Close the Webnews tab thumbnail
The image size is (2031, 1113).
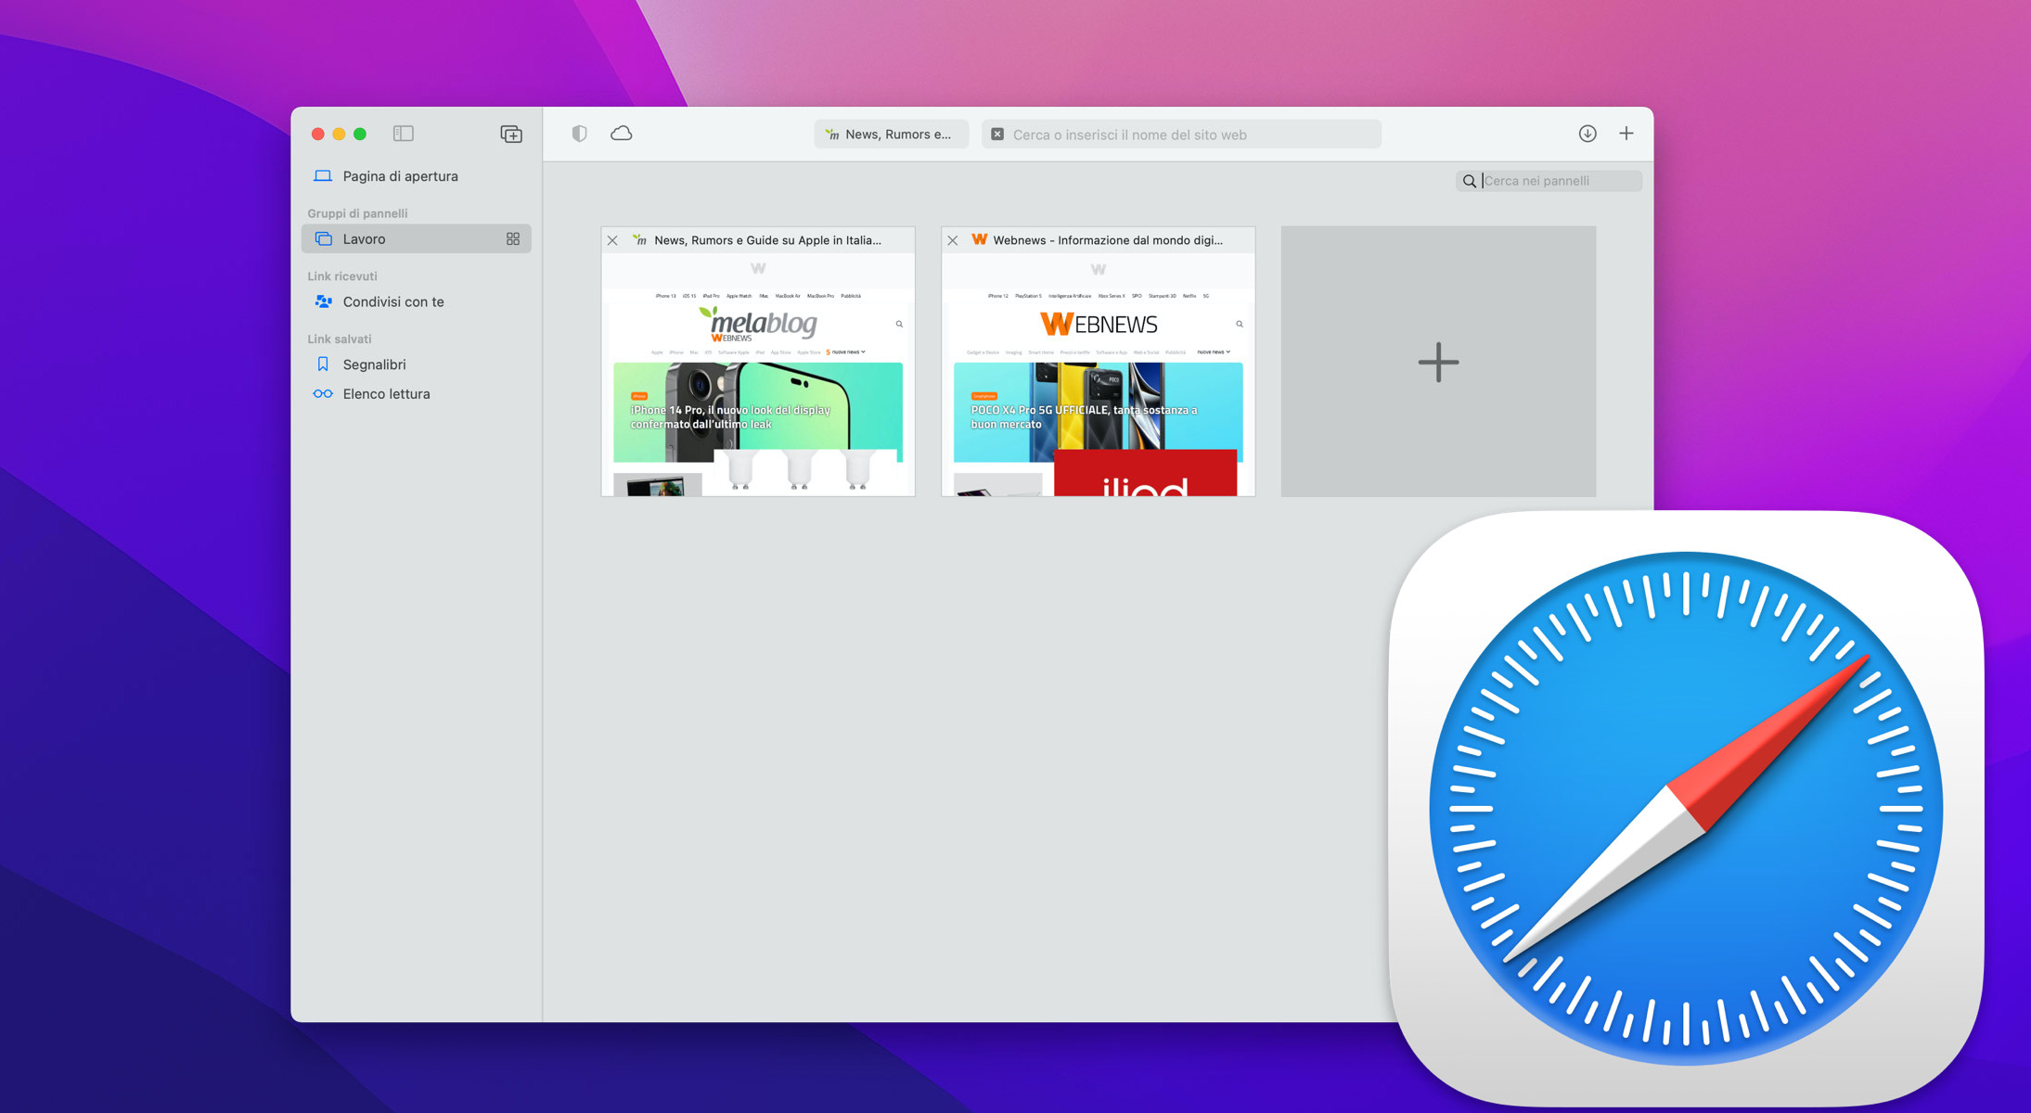click(x=953, y=240)
